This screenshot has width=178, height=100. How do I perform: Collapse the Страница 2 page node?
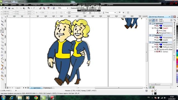(x=150, y=35)
